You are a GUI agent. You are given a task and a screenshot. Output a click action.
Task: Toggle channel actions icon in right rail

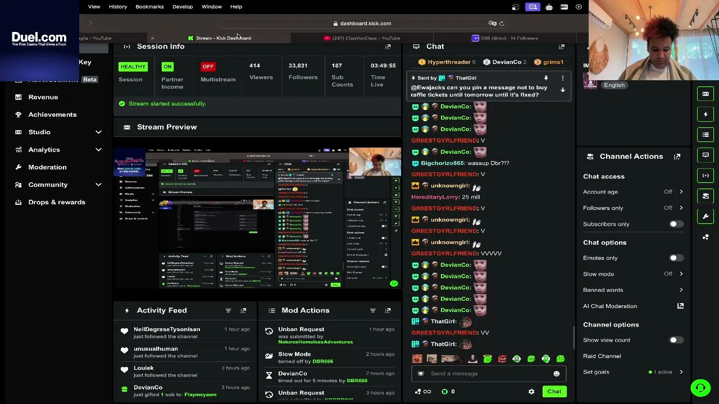coord(706,196)
